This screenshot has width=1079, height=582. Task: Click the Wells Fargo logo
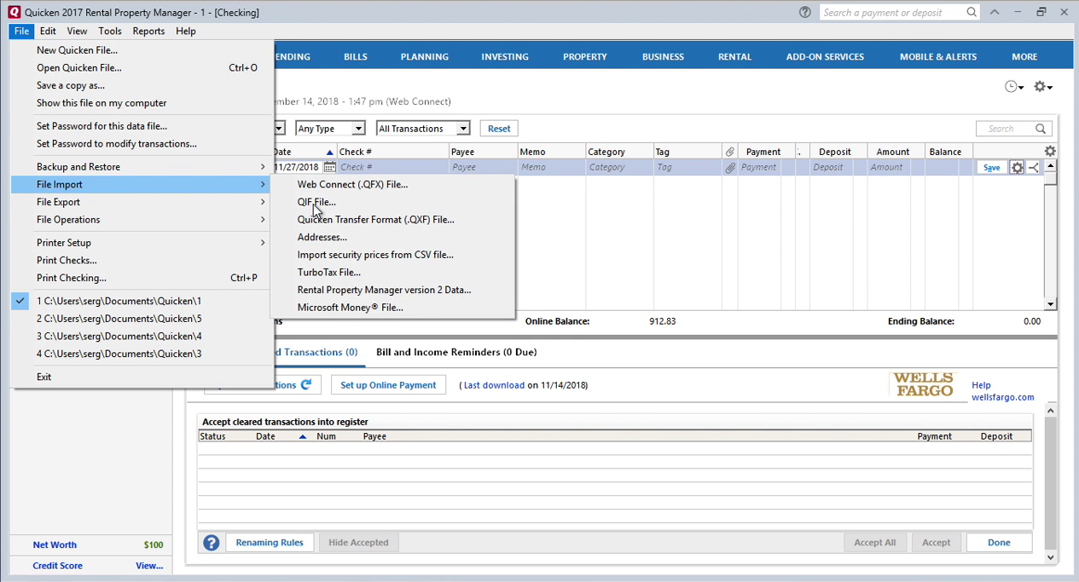tap(924, 384)
